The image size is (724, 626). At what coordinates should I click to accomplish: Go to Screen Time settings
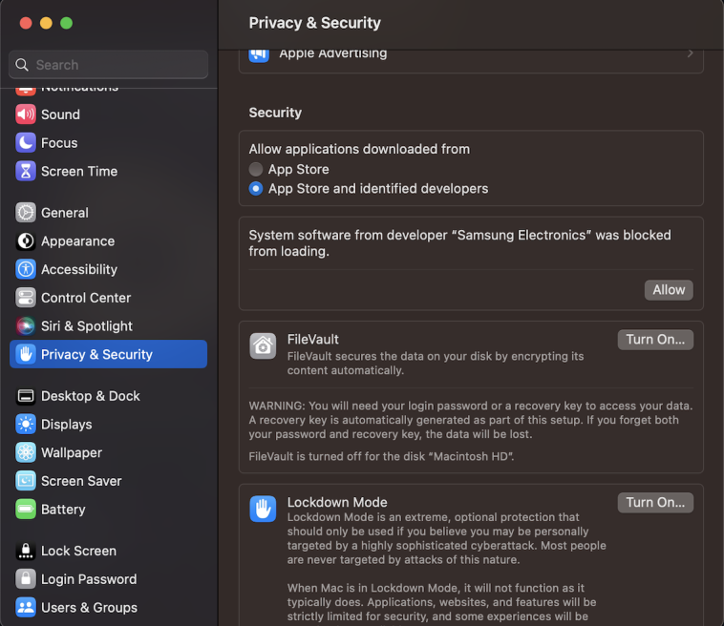pyautogui.click(x=79, y=171)
